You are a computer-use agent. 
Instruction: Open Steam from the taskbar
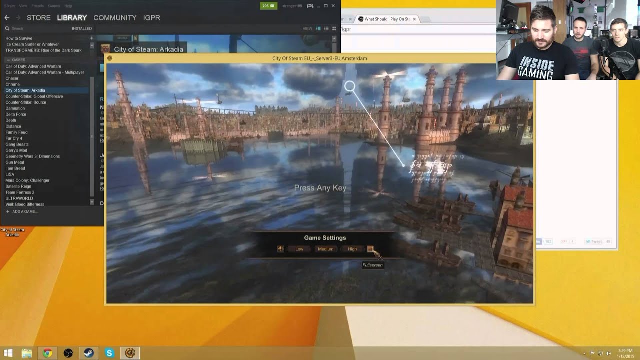coord(88,353)
